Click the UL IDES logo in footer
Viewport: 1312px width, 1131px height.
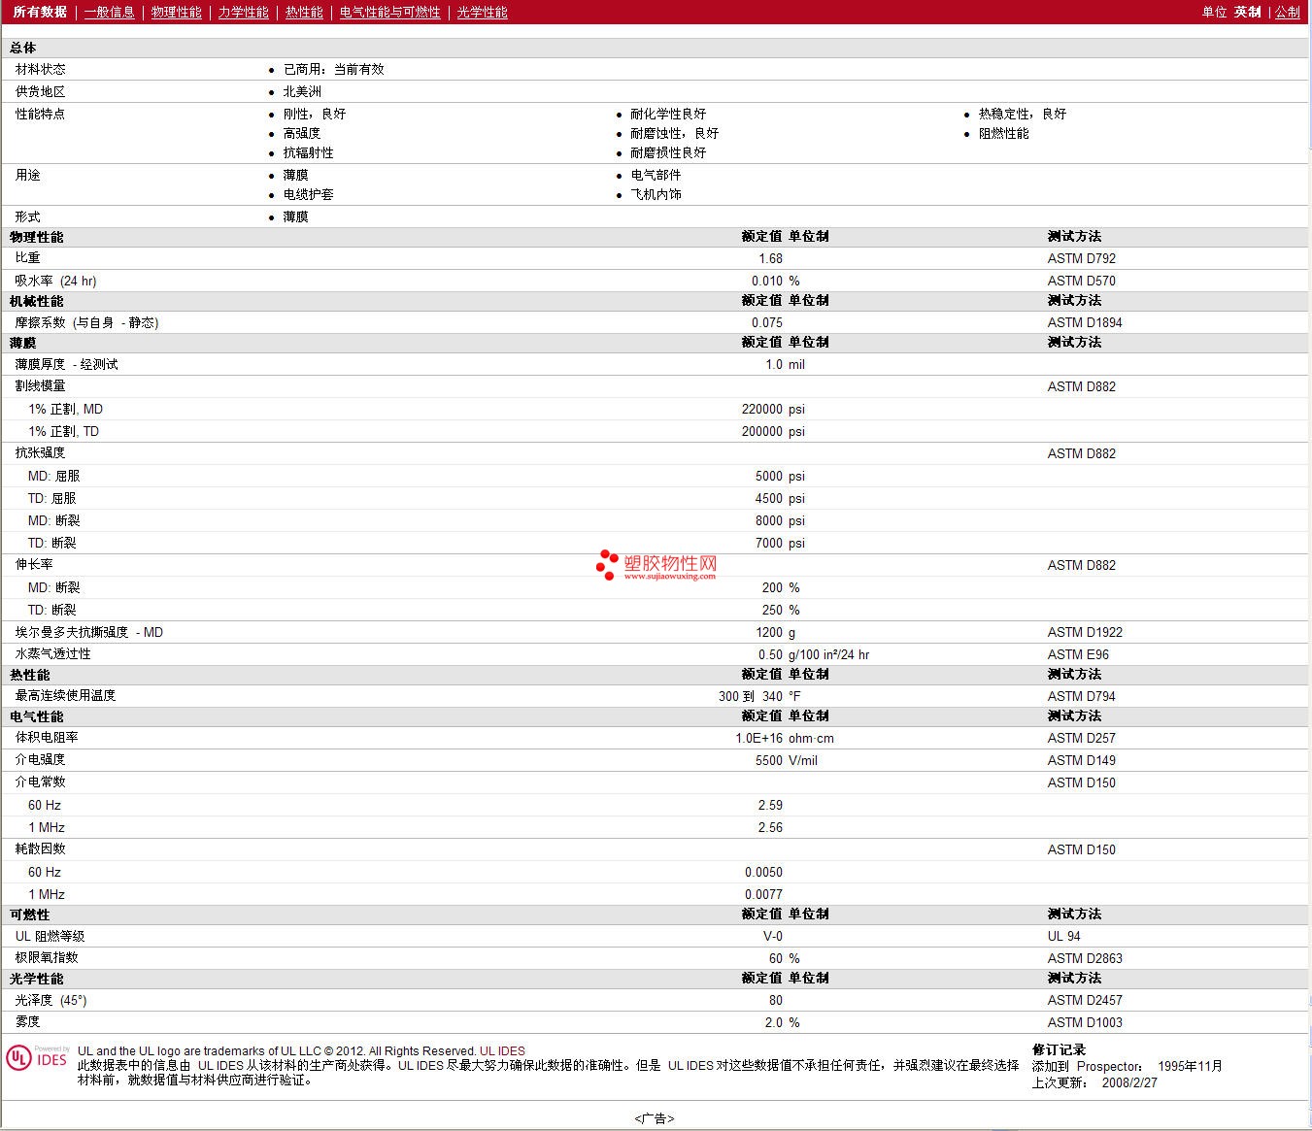(x=37, y=1058)
